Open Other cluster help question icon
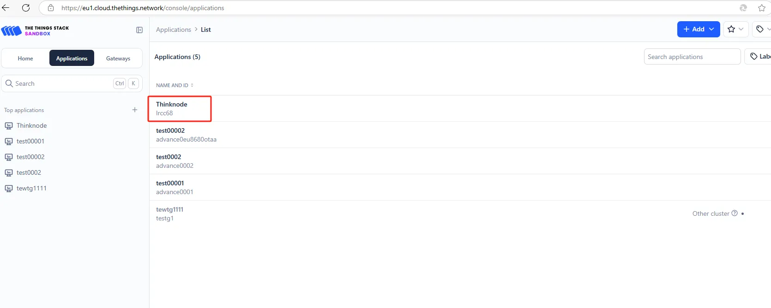 point(735,213)
